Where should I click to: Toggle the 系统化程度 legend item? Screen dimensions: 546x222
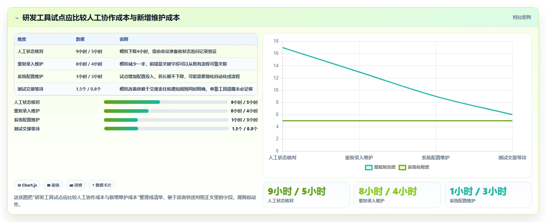[x=414, y=167]
